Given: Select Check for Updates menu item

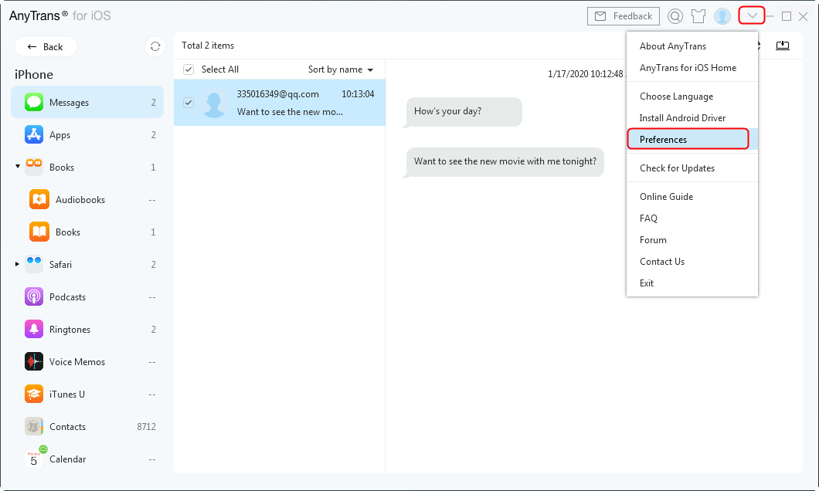Looking at the screenshot, I should click(677, 168).
